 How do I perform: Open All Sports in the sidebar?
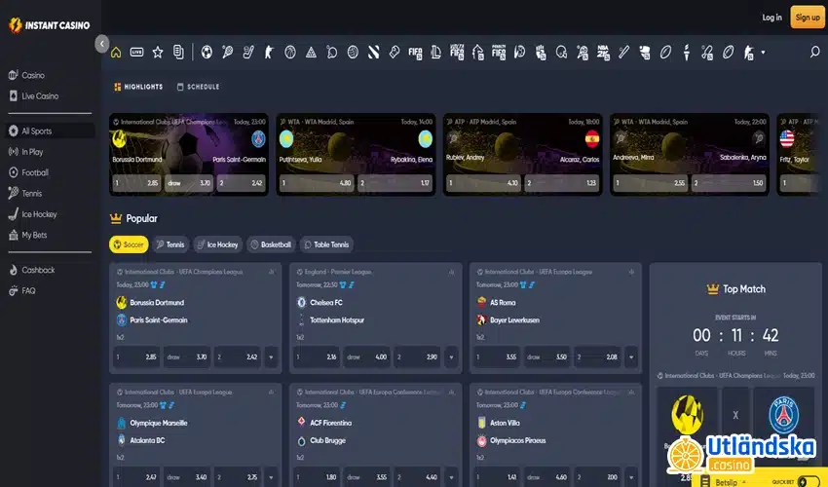(51, 131)
